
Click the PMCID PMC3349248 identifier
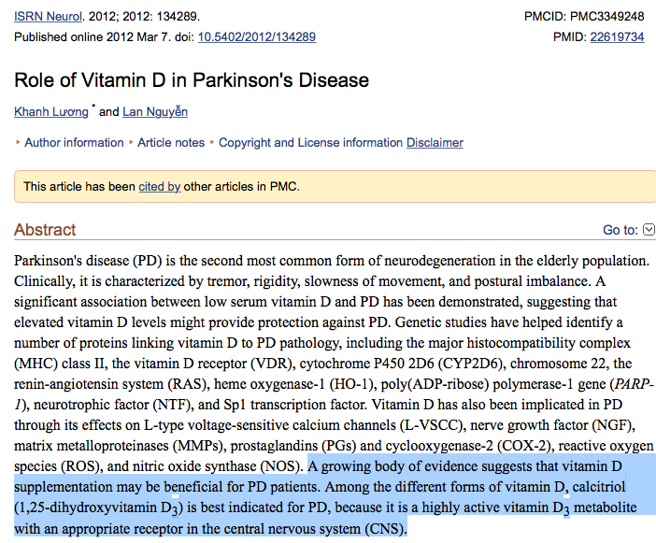pos(606,17)
